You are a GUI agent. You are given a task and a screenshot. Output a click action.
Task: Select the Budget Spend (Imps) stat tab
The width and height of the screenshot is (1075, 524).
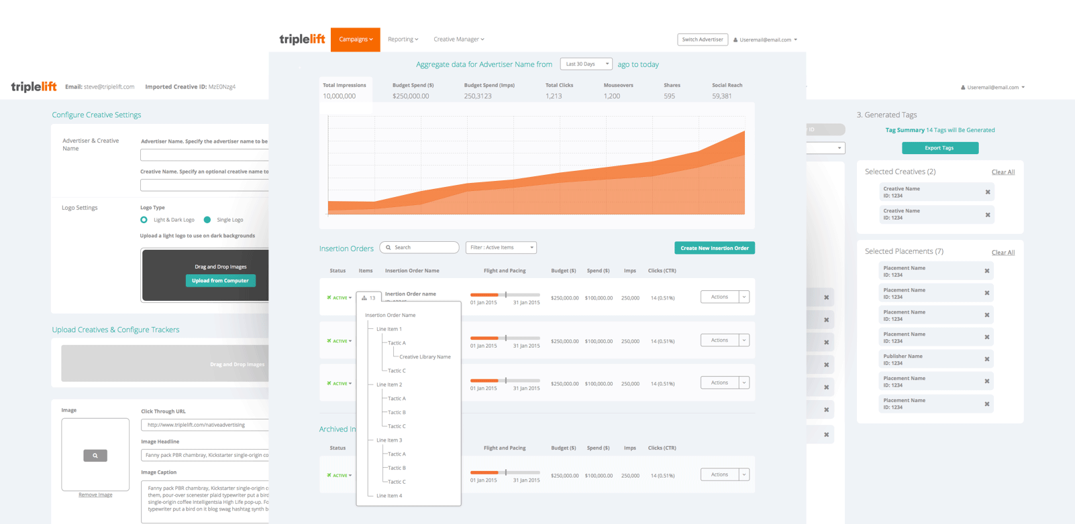pyautogui.click(x=489, y=90)
